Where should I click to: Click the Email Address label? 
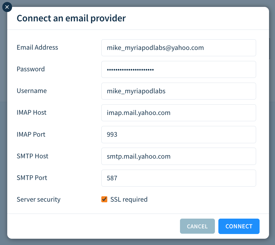(37, 47)
